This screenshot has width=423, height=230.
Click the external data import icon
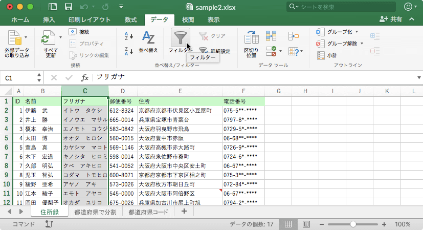14,37
